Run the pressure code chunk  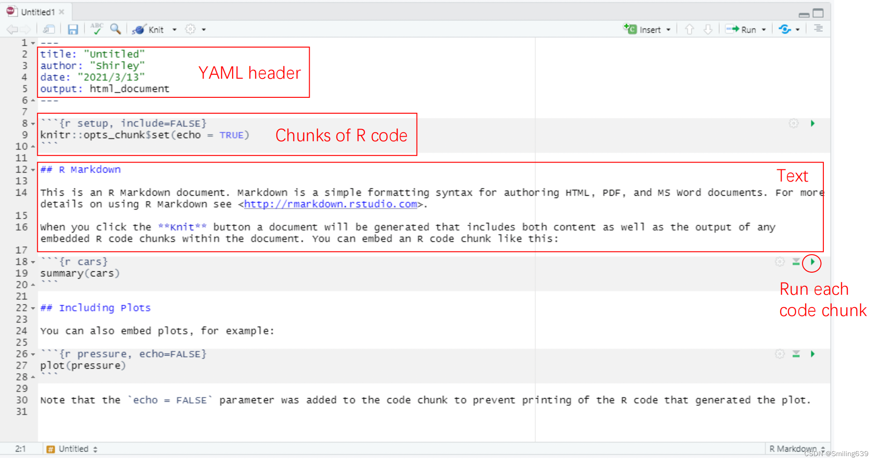[813, 354]
